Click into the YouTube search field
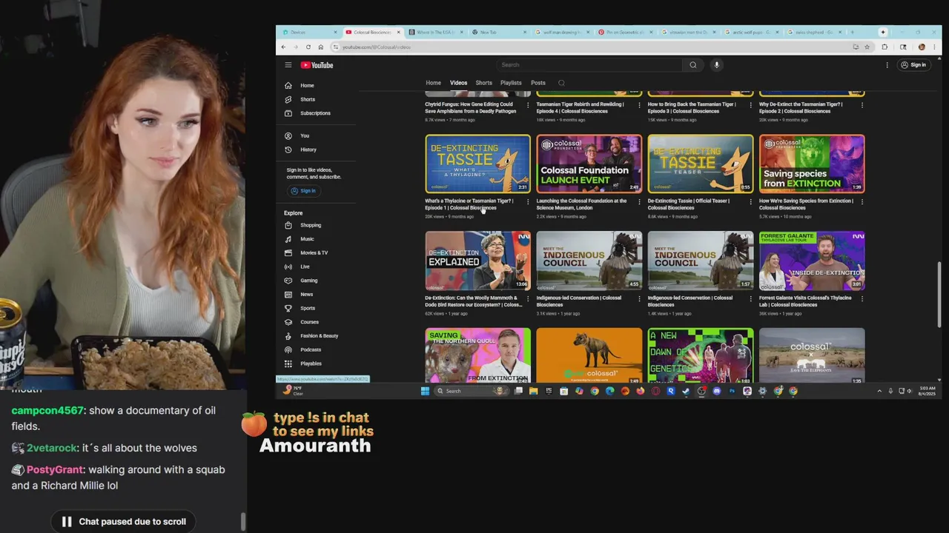Image resolution: width=949 pixels, height=533 pixels. [590, 65]
